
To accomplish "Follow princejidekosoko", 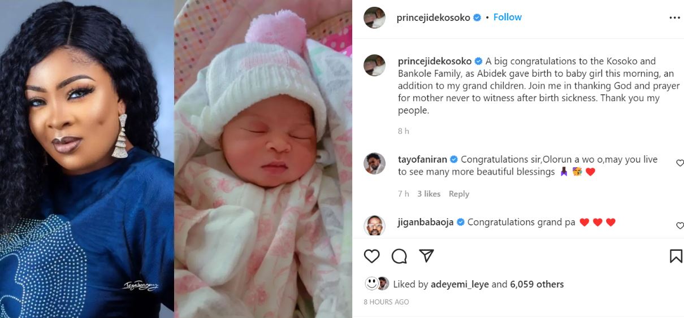I will 507,17.
